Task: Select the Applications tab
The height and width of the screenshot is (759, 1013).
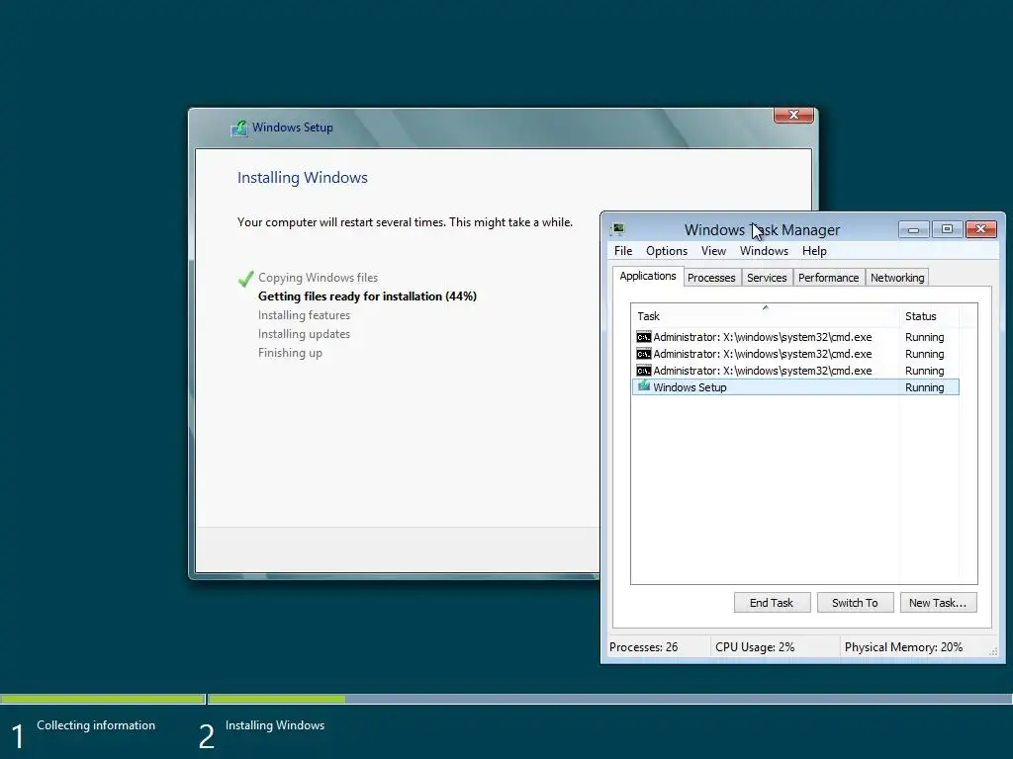Action: coord(648,277)
